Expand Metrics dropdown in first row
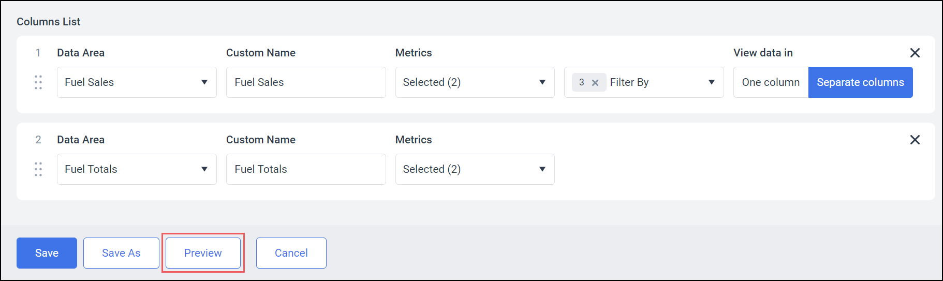This screenshot has width=943, height=281. tap(475, 82)
